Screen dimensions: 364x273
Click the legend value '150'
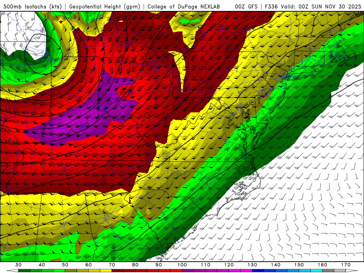(299, 265)
